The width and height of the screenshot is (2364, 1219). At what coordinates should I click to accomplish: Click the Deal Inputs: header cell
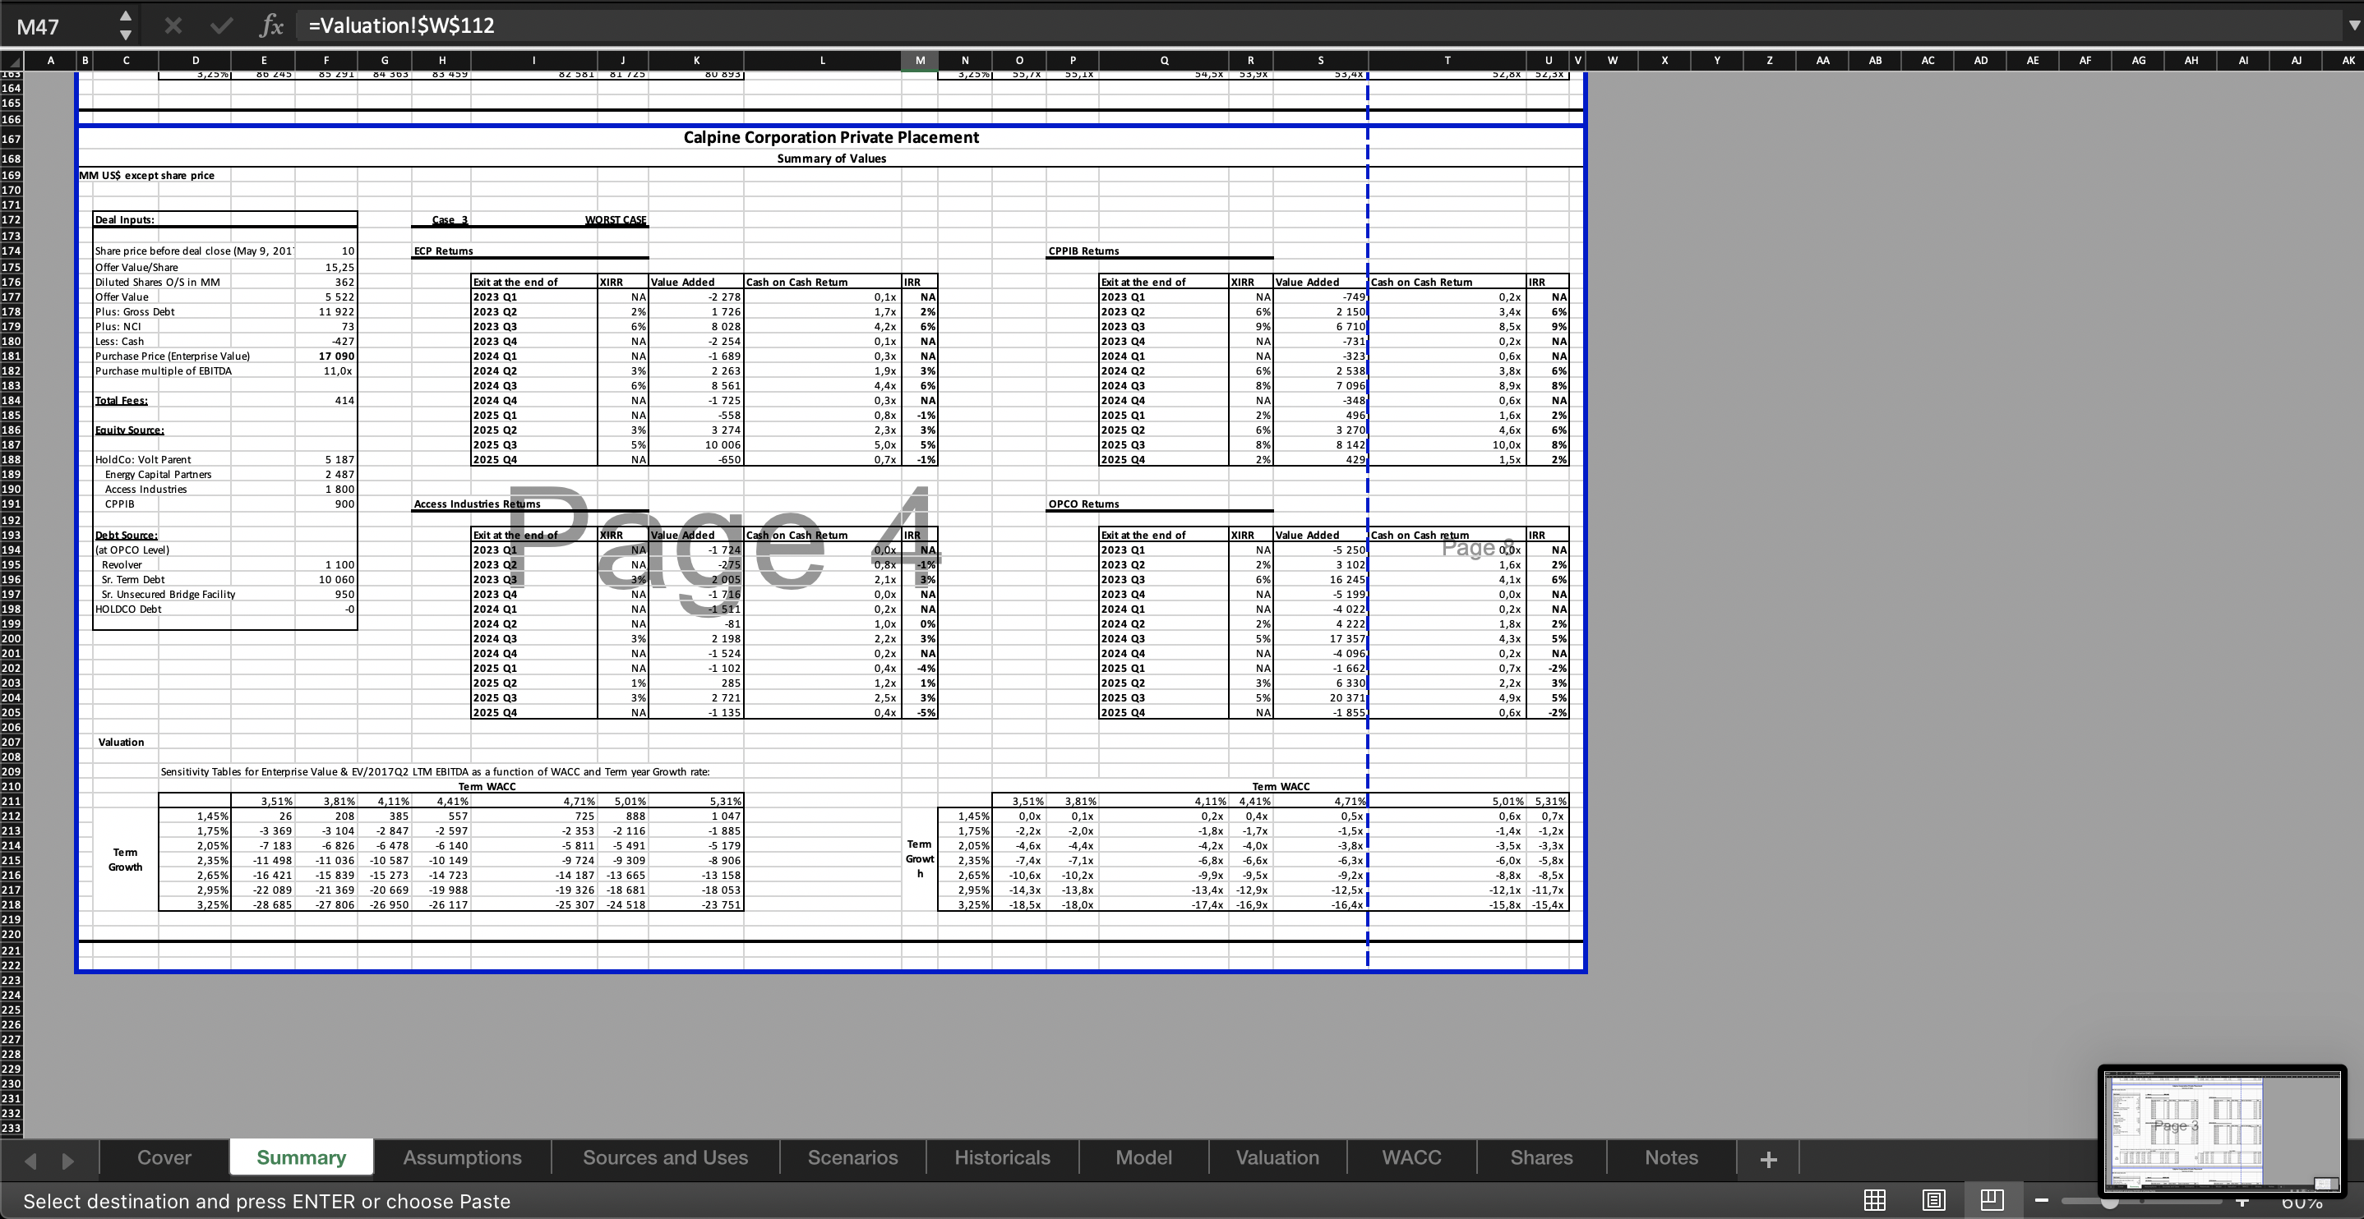[x=125, y=220]
